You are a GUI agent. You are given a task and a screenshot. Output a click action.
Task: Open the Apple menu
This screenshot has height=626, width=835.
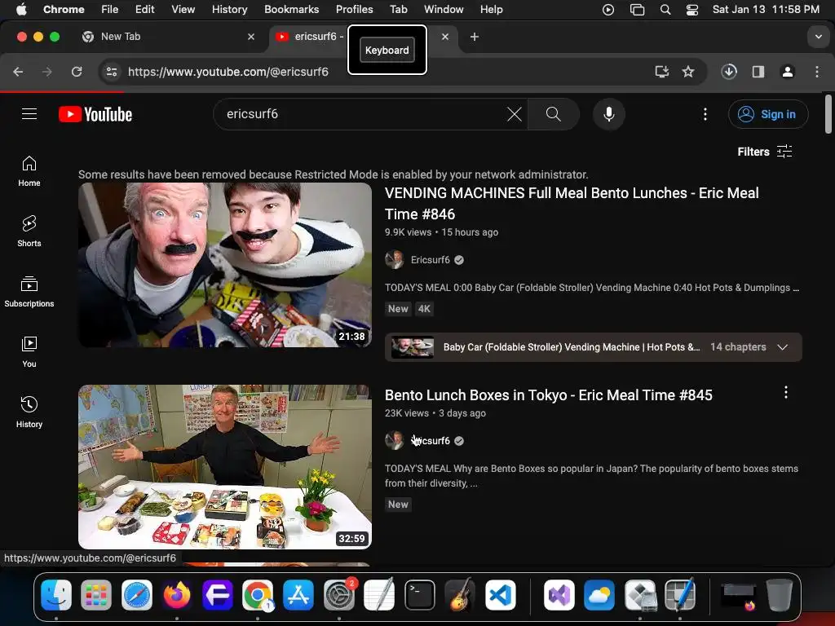click(x=21, y=9)
